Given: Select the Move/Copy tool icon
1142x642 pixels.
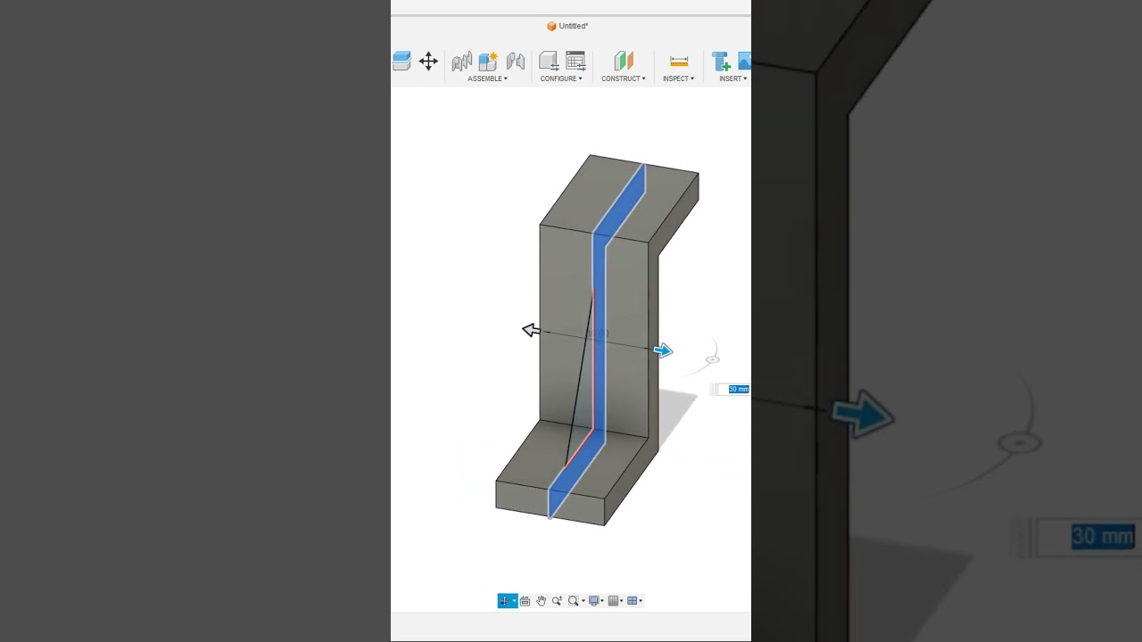Looking at the screenshot, I should [x=428, y=61].
